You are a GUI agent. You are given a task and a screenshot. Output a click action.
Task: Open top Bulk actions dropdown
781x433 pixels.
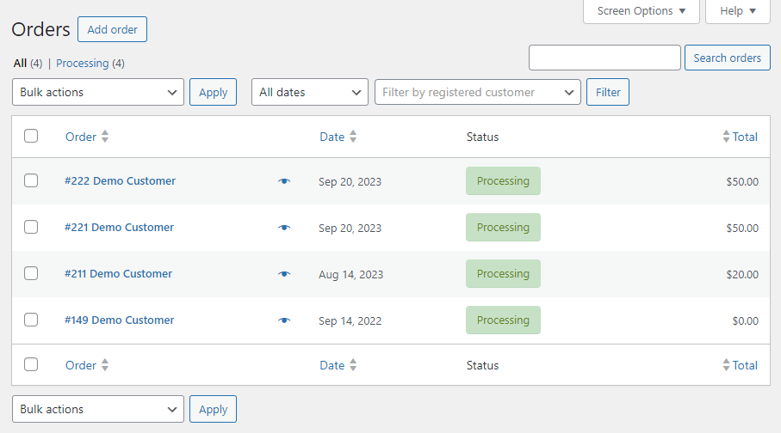click(x=98, y=92)
